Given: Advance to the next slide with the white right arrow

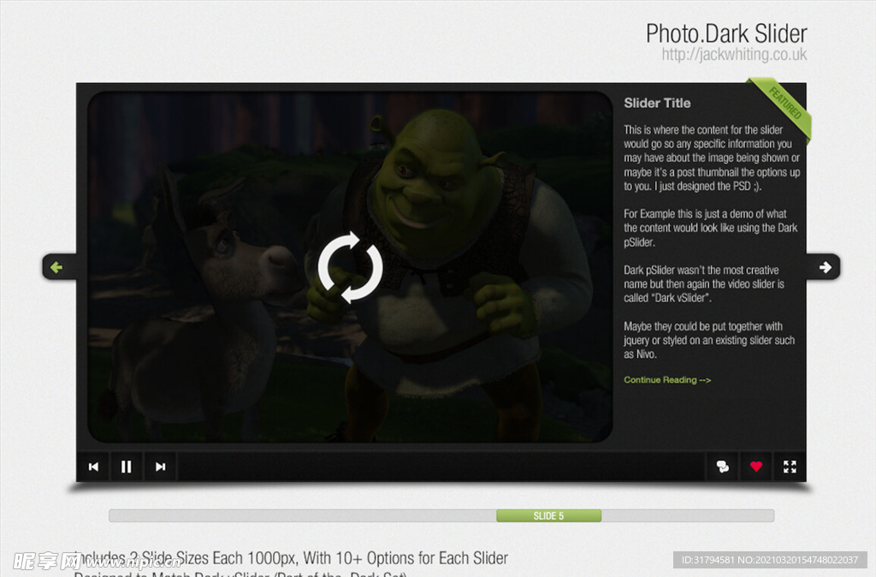Looking at the screenshot, I should pos(825,267).
